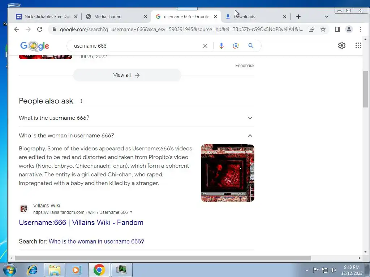Viewport: 370px width, 277px height.
Task: Open the Windows Start menu
Action: [9, 270]
